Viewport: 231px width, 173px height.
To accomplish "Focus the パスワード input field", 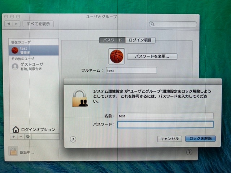I will pyautogui.click(x=165, y=124).
